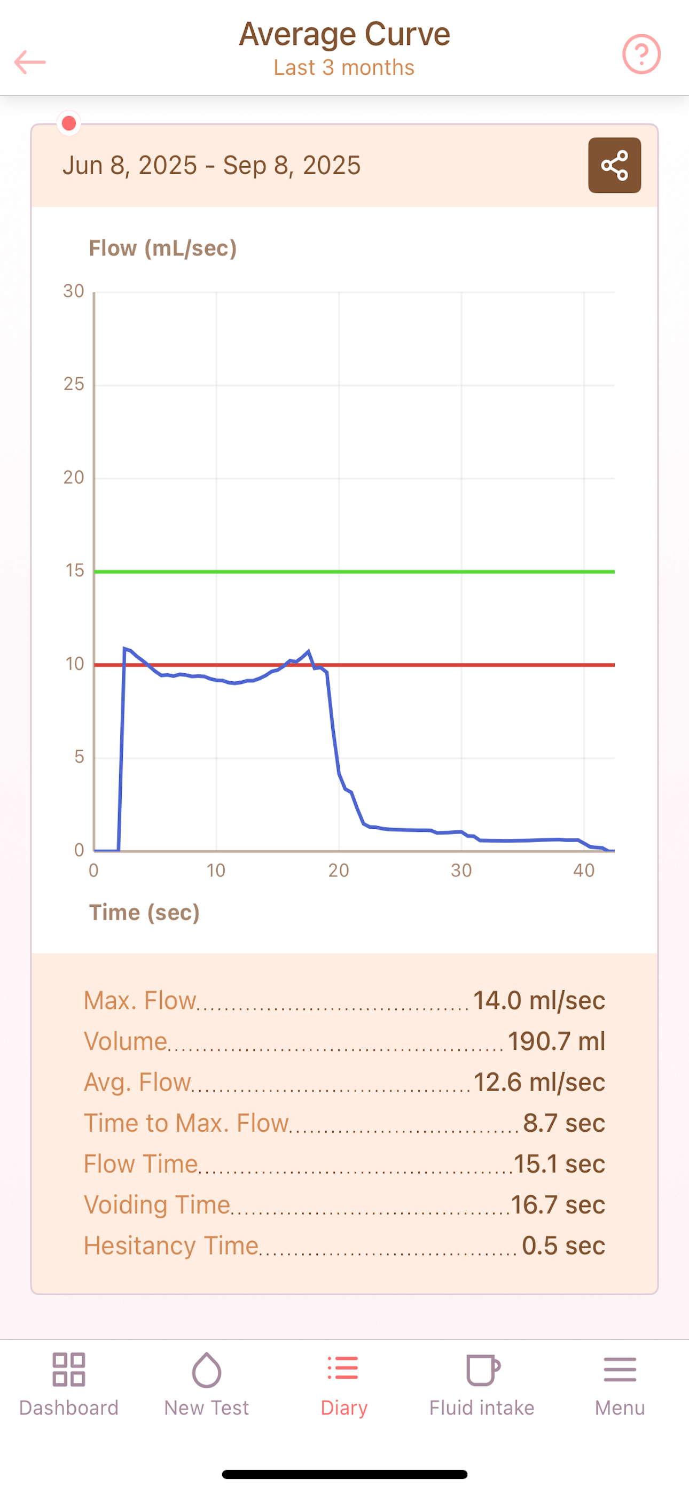Tap the Volume 190.7 ml row
Image resolution: width=689 pixels, height=1494 pixels.
[344, 1041]
